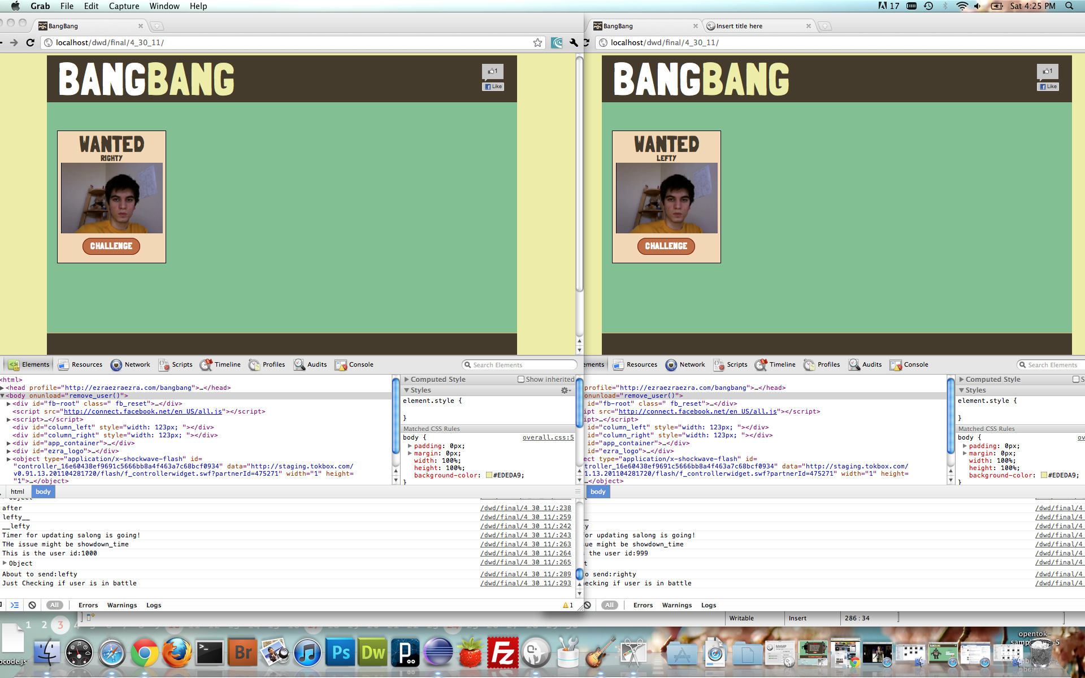The height and width of the screenshot is (678, 1085).
Task: Clear console log icon in left DevTools
Action: pyautogui.click(x=32, y=605)
